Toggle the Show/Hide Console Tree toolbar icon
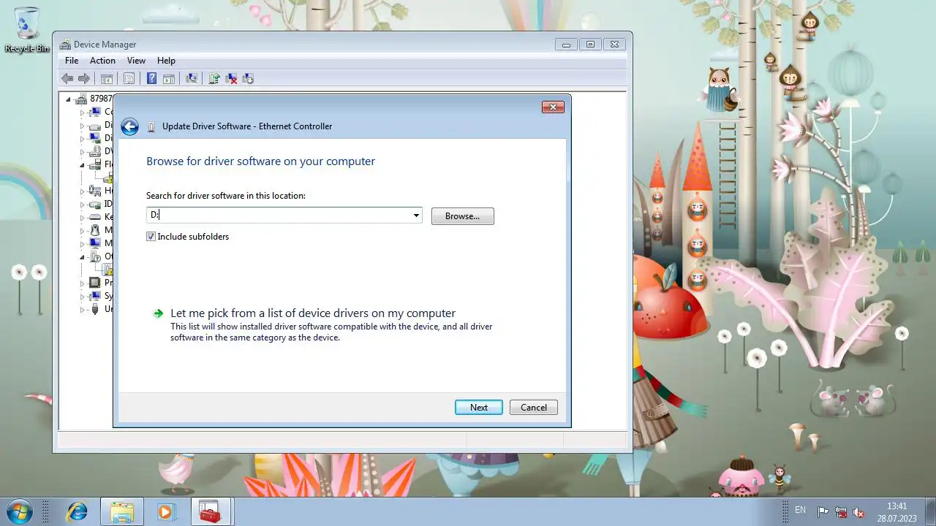The image size is (936, 526). coord(107,78)
